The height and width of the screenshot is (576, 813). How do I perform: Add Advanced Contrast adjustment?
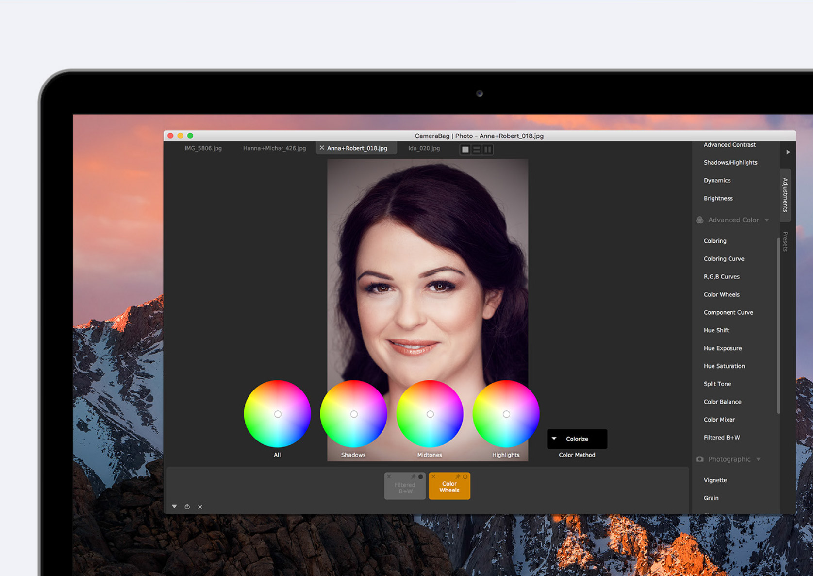(730, 145)
